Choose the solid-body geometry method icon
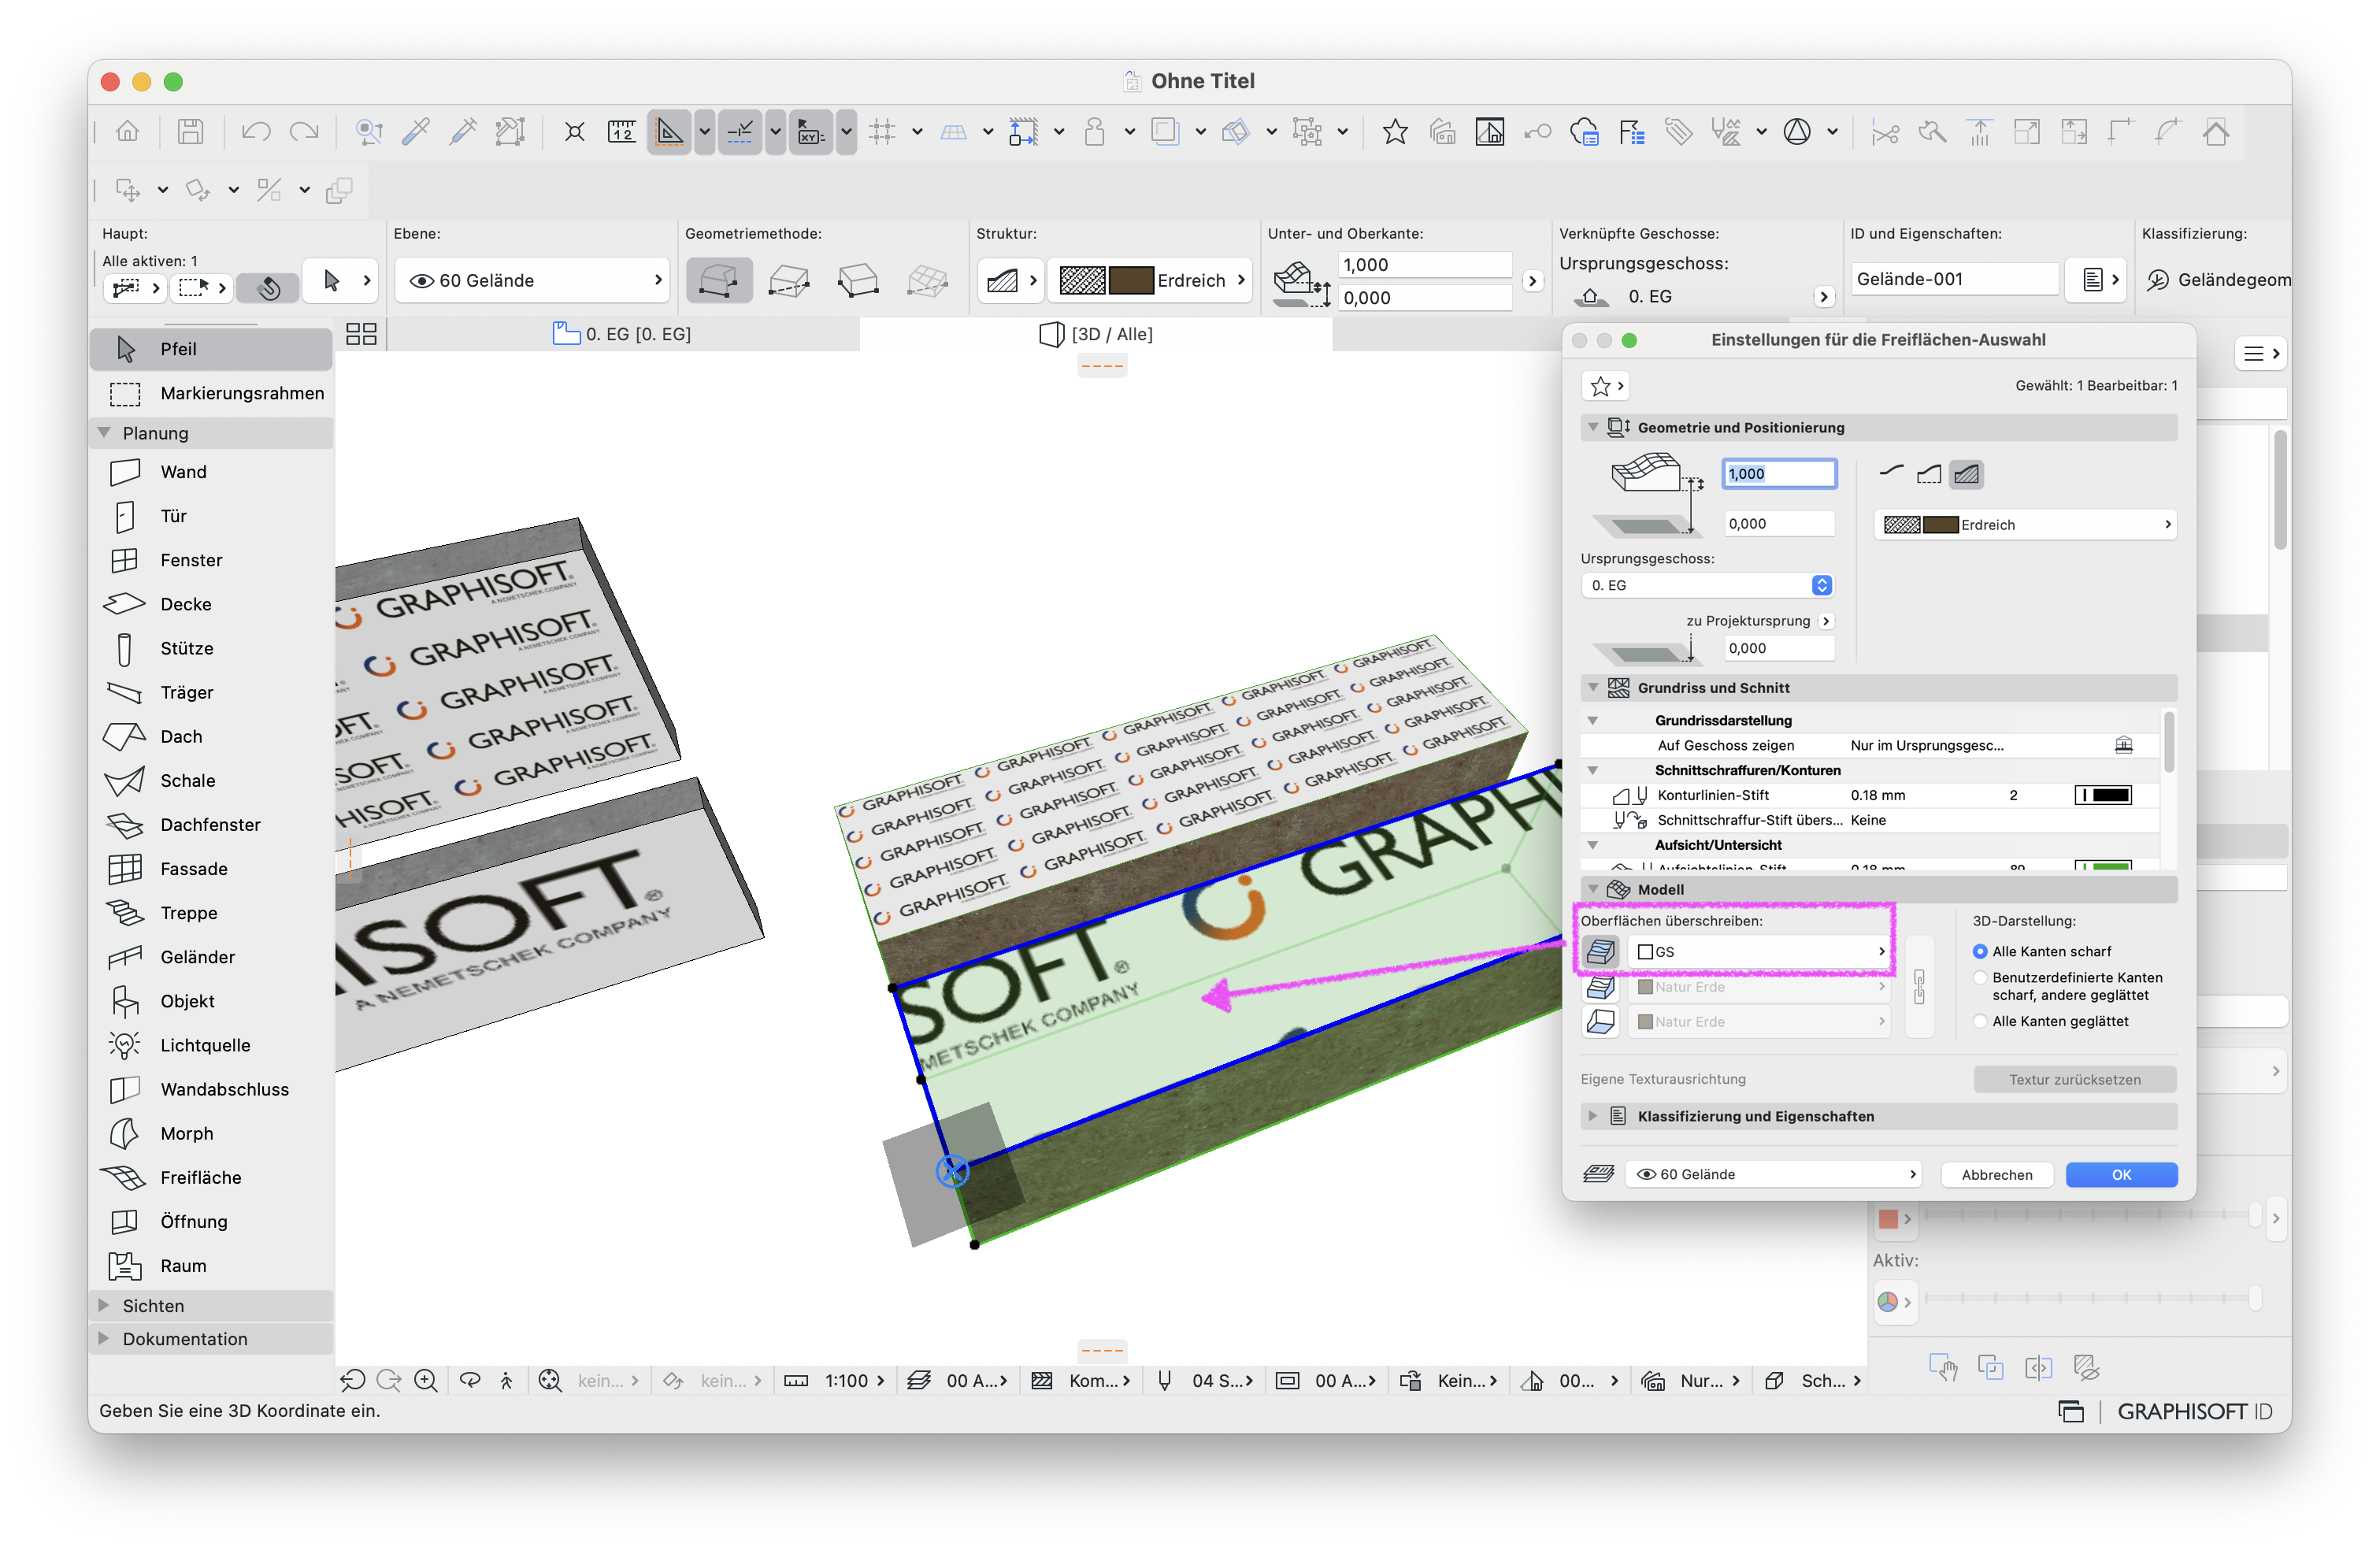 click(x=857, y=281)
